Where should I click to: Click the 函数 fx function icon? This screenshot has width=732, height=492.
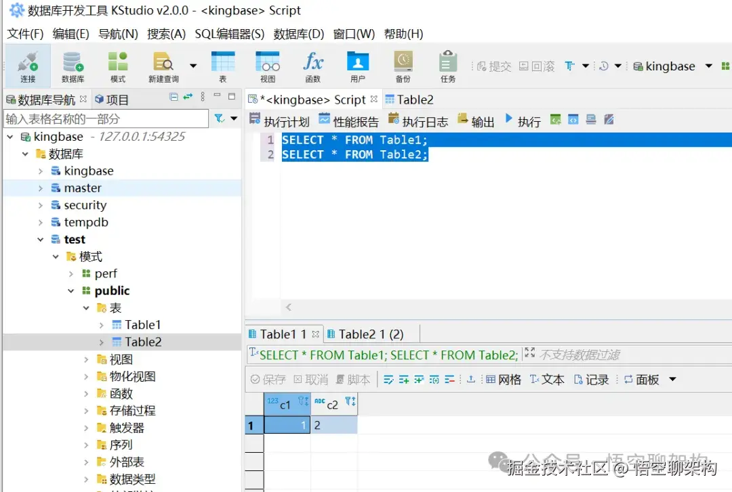pos(312,67)
